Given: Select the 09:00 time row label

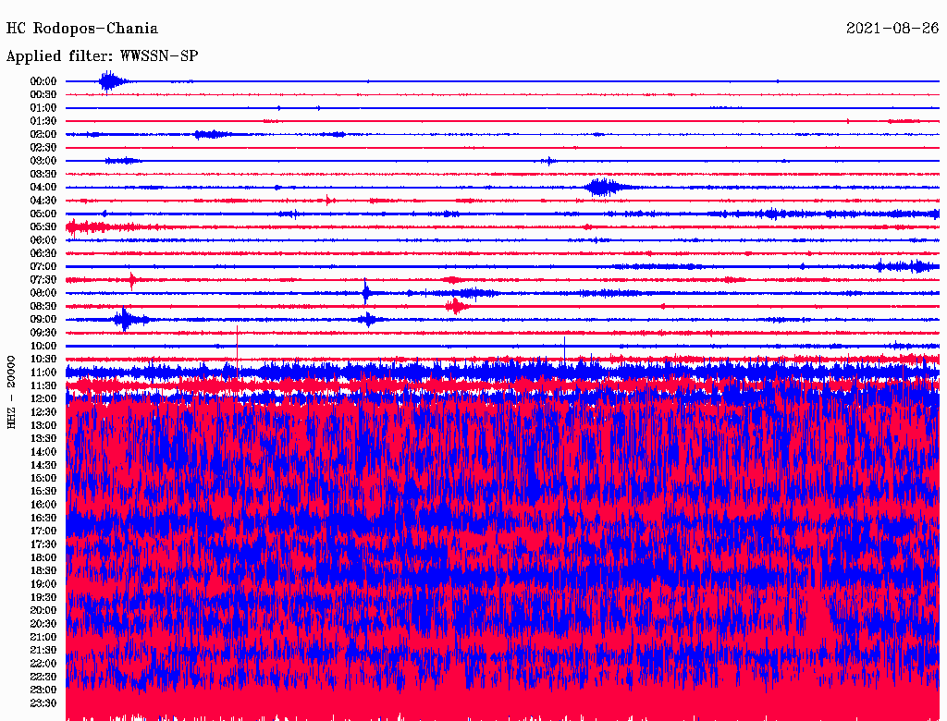Looking at the screenshot, I should (43, 320).
